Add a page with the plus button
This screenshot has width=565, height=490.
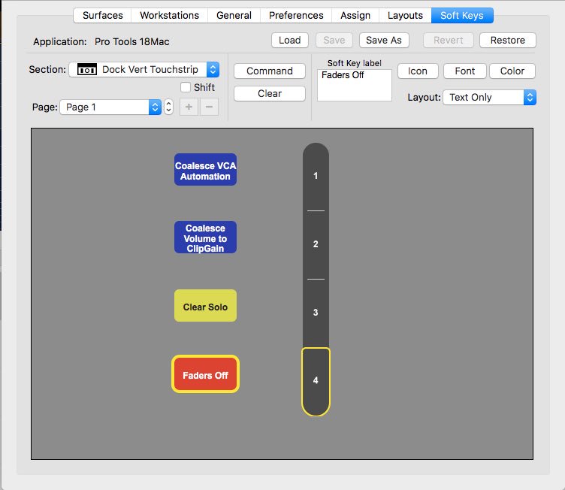pos(189,107)
